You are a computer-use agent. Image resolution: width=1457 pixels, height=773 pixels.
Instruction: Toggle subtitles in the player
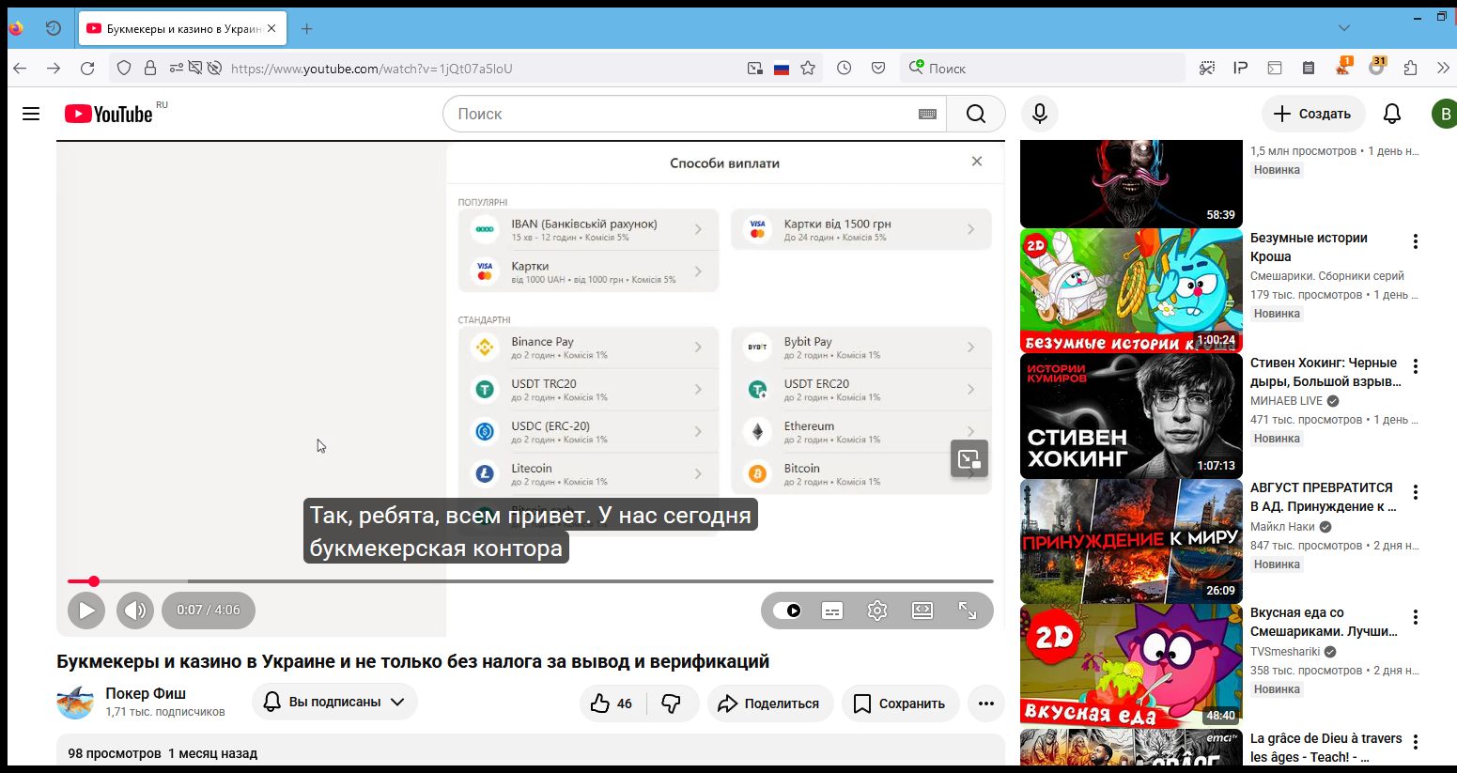click(x=832, y=611)
